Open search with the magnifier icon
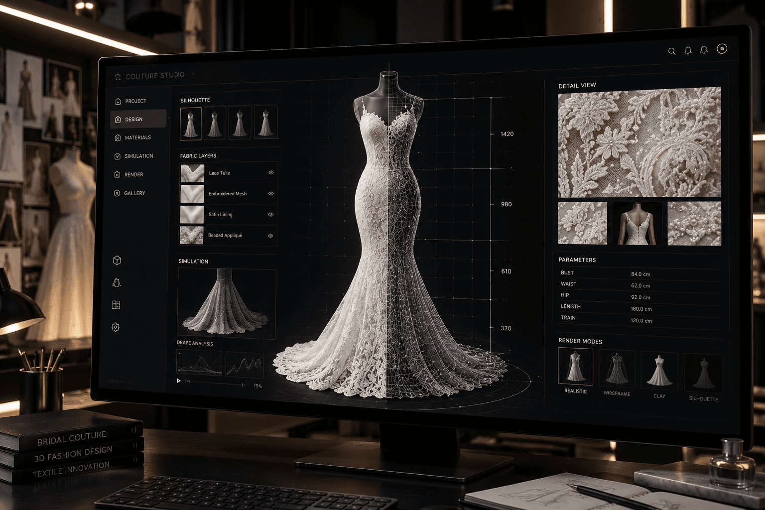The width and height of the screenshot is (765, 510). pos(672,51)
